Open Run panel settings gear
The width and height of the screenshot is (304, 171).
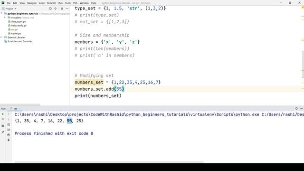(x=296, y=108)
